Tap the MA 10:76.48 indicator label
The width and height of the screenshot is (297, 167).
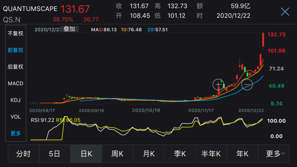click(131, 30)
